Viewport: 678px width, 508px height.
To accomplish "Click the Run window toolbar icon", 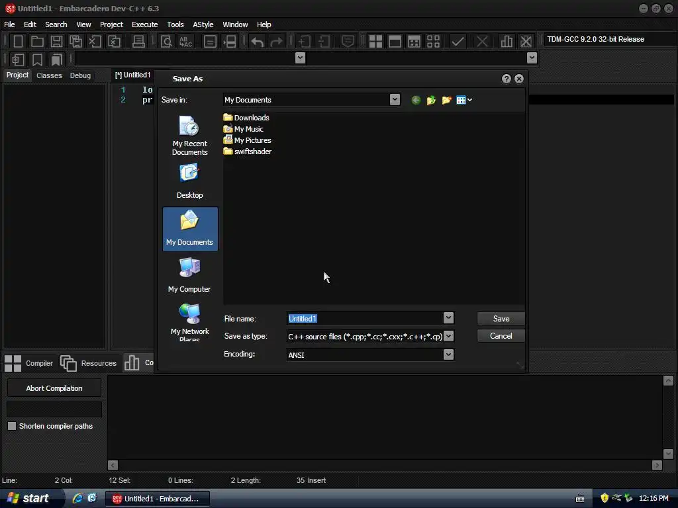I will coord(395,42).
